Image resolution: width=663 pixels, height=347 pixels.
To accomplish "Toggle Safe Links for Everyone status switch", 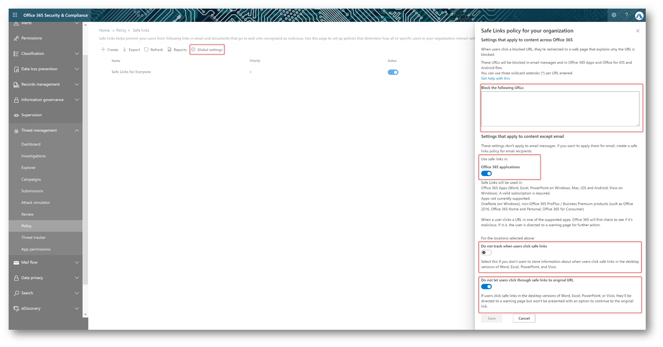I will (393, 72).
